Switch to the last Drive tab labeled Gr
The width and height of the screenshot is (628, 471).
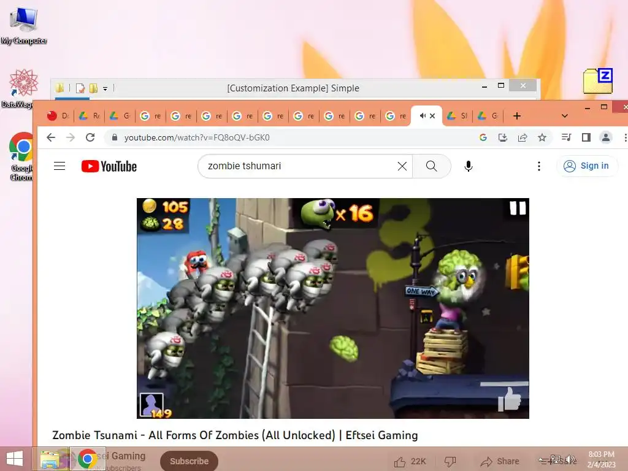click(489, 116)
